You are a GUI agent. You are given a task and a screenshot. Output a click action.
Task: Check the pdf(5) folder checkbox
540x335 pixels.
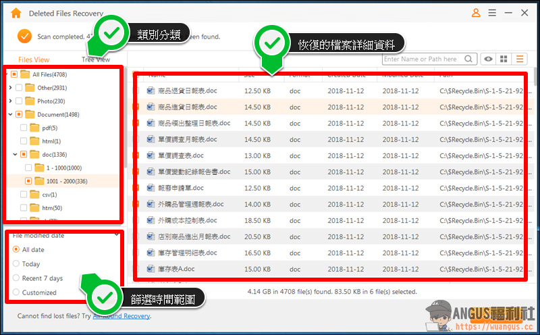(24, 128)
